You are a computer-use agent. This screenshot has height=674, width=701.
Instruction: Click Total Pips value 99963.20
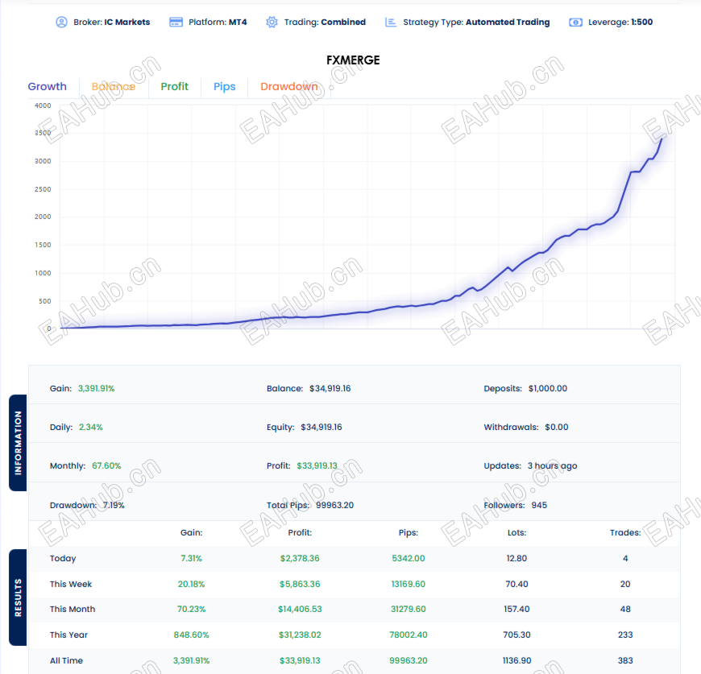(x=334, y=505)
